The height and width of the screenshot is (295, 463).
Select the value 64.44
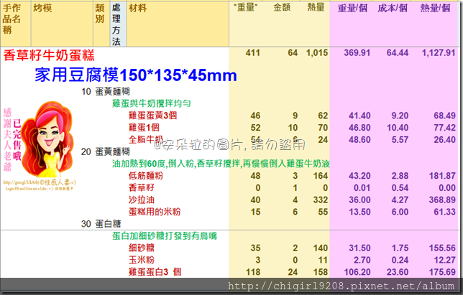[x=398, y=52]
